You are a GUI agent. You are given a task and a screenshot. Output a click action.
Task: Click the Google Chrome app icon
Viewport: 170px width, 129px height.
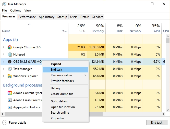(10, 47)
